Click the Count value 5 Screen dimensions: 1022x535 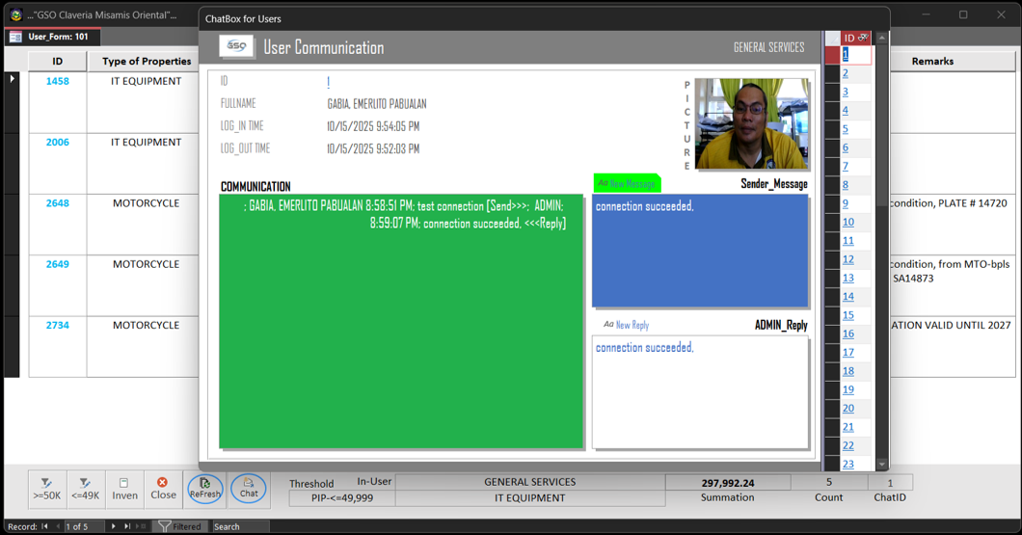(x=829, y=482)
